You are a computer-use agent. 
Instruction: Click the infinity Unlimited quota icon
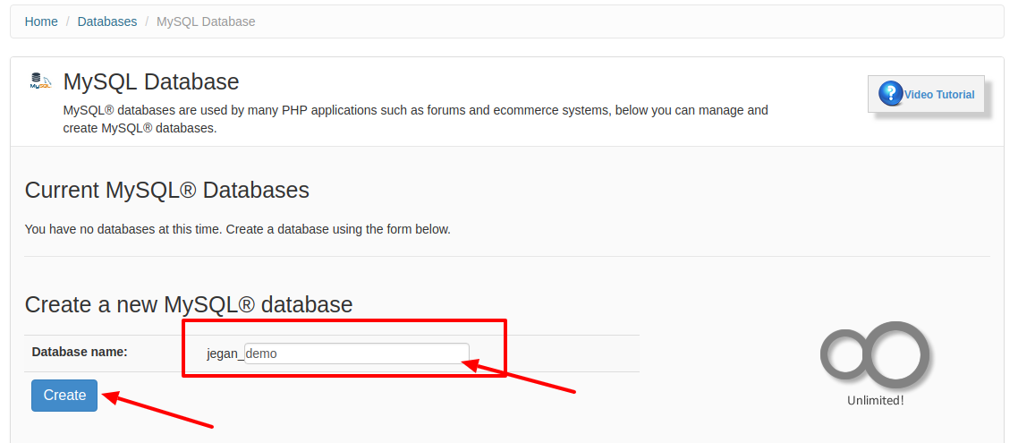click(x=875, y=354)
